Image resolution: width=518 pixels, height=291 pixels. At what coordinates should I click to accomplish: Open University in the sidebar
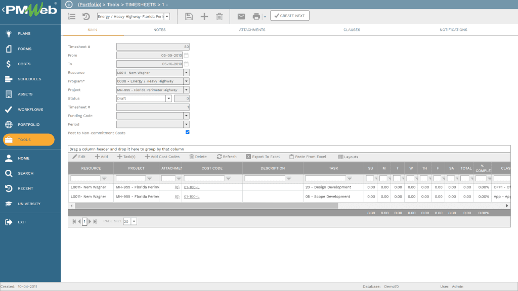(29, 204)
